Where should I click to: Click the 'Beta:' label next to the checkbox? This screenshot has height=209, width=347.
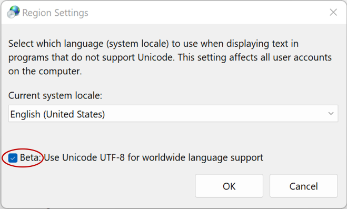31,157
